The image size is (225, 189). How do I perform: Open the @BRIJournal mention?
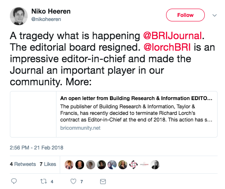pos(173,35)
